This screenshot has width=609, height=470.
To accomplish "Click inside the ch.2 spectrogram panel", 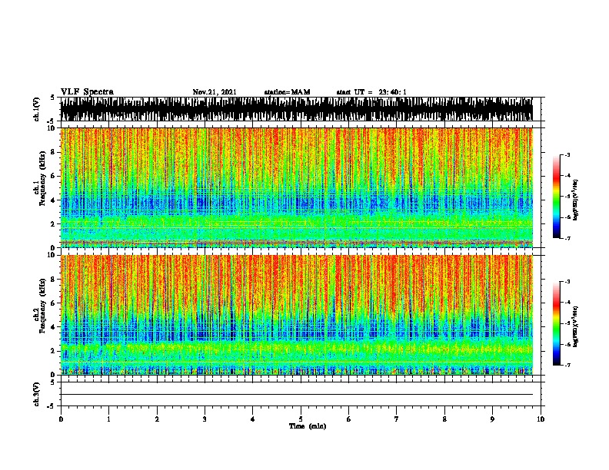I will (x=297, y=315).
